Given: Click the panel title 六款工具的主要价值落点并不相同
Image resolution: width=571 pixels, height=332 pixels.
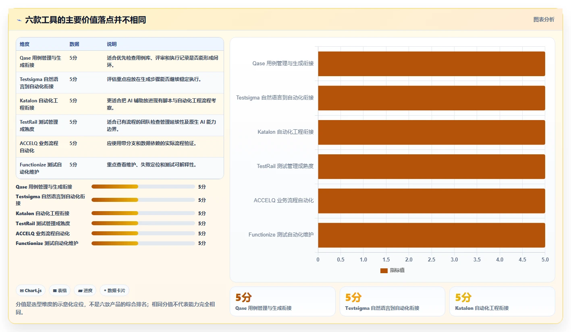Looking at the screenshot, I should pos(85,20).
